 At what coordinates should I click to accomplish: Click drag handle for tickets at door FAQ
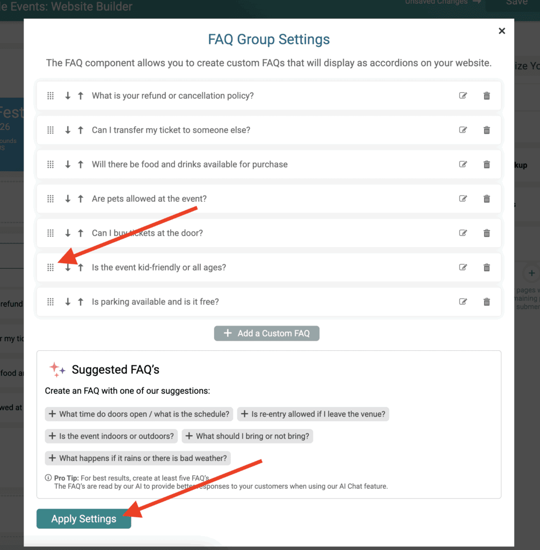click(x=50, y=233)
